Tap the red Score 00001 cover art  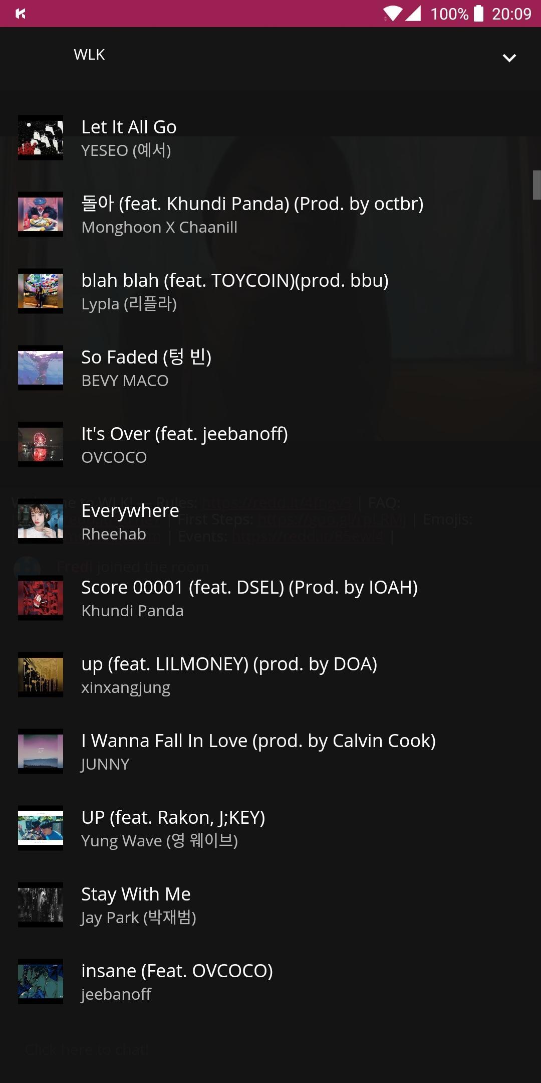click(41, 598)
